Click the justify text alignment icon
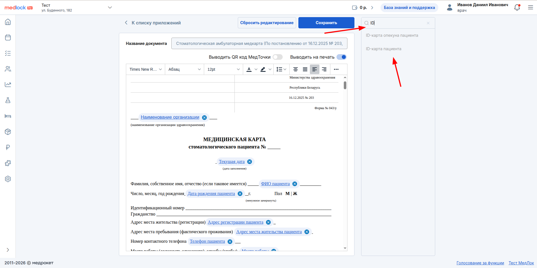This screenshot has height=268, width=537. (305, 69)
